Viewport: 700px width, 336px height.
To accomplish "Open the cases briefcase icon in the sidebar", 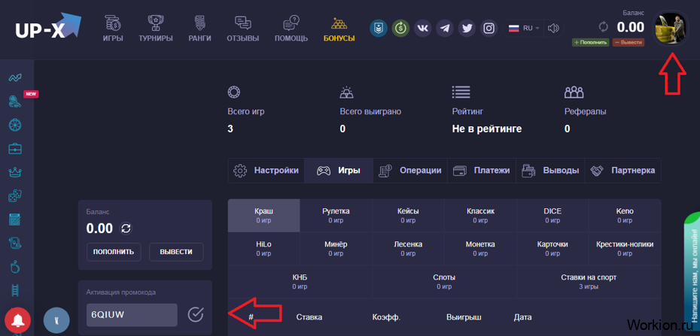I will [15, 148].
